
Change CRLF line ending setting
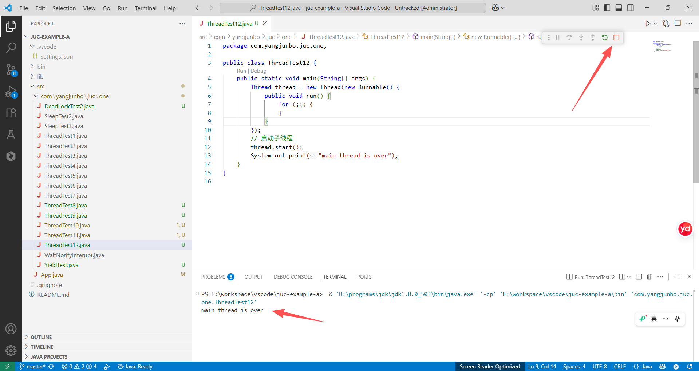pos(620,366)
